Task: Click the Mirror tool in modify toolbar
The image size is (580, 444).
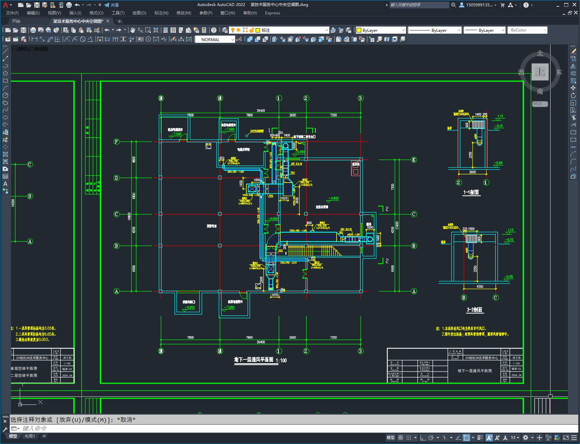Action: tap(573, 66)
